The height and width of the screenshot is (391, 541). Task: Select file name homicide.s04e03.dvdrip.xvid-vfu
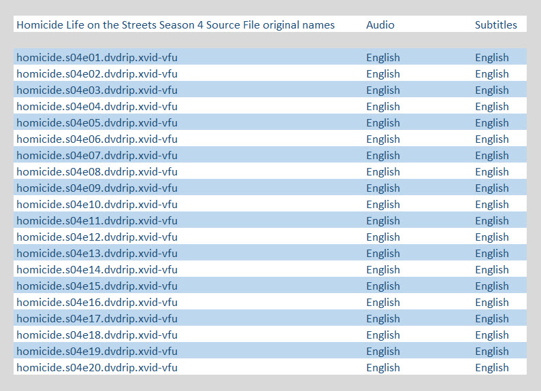(x=97, y=90)
